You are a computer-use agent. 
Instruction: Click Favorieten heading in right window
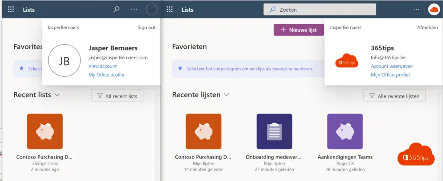[x=189, y=47]
